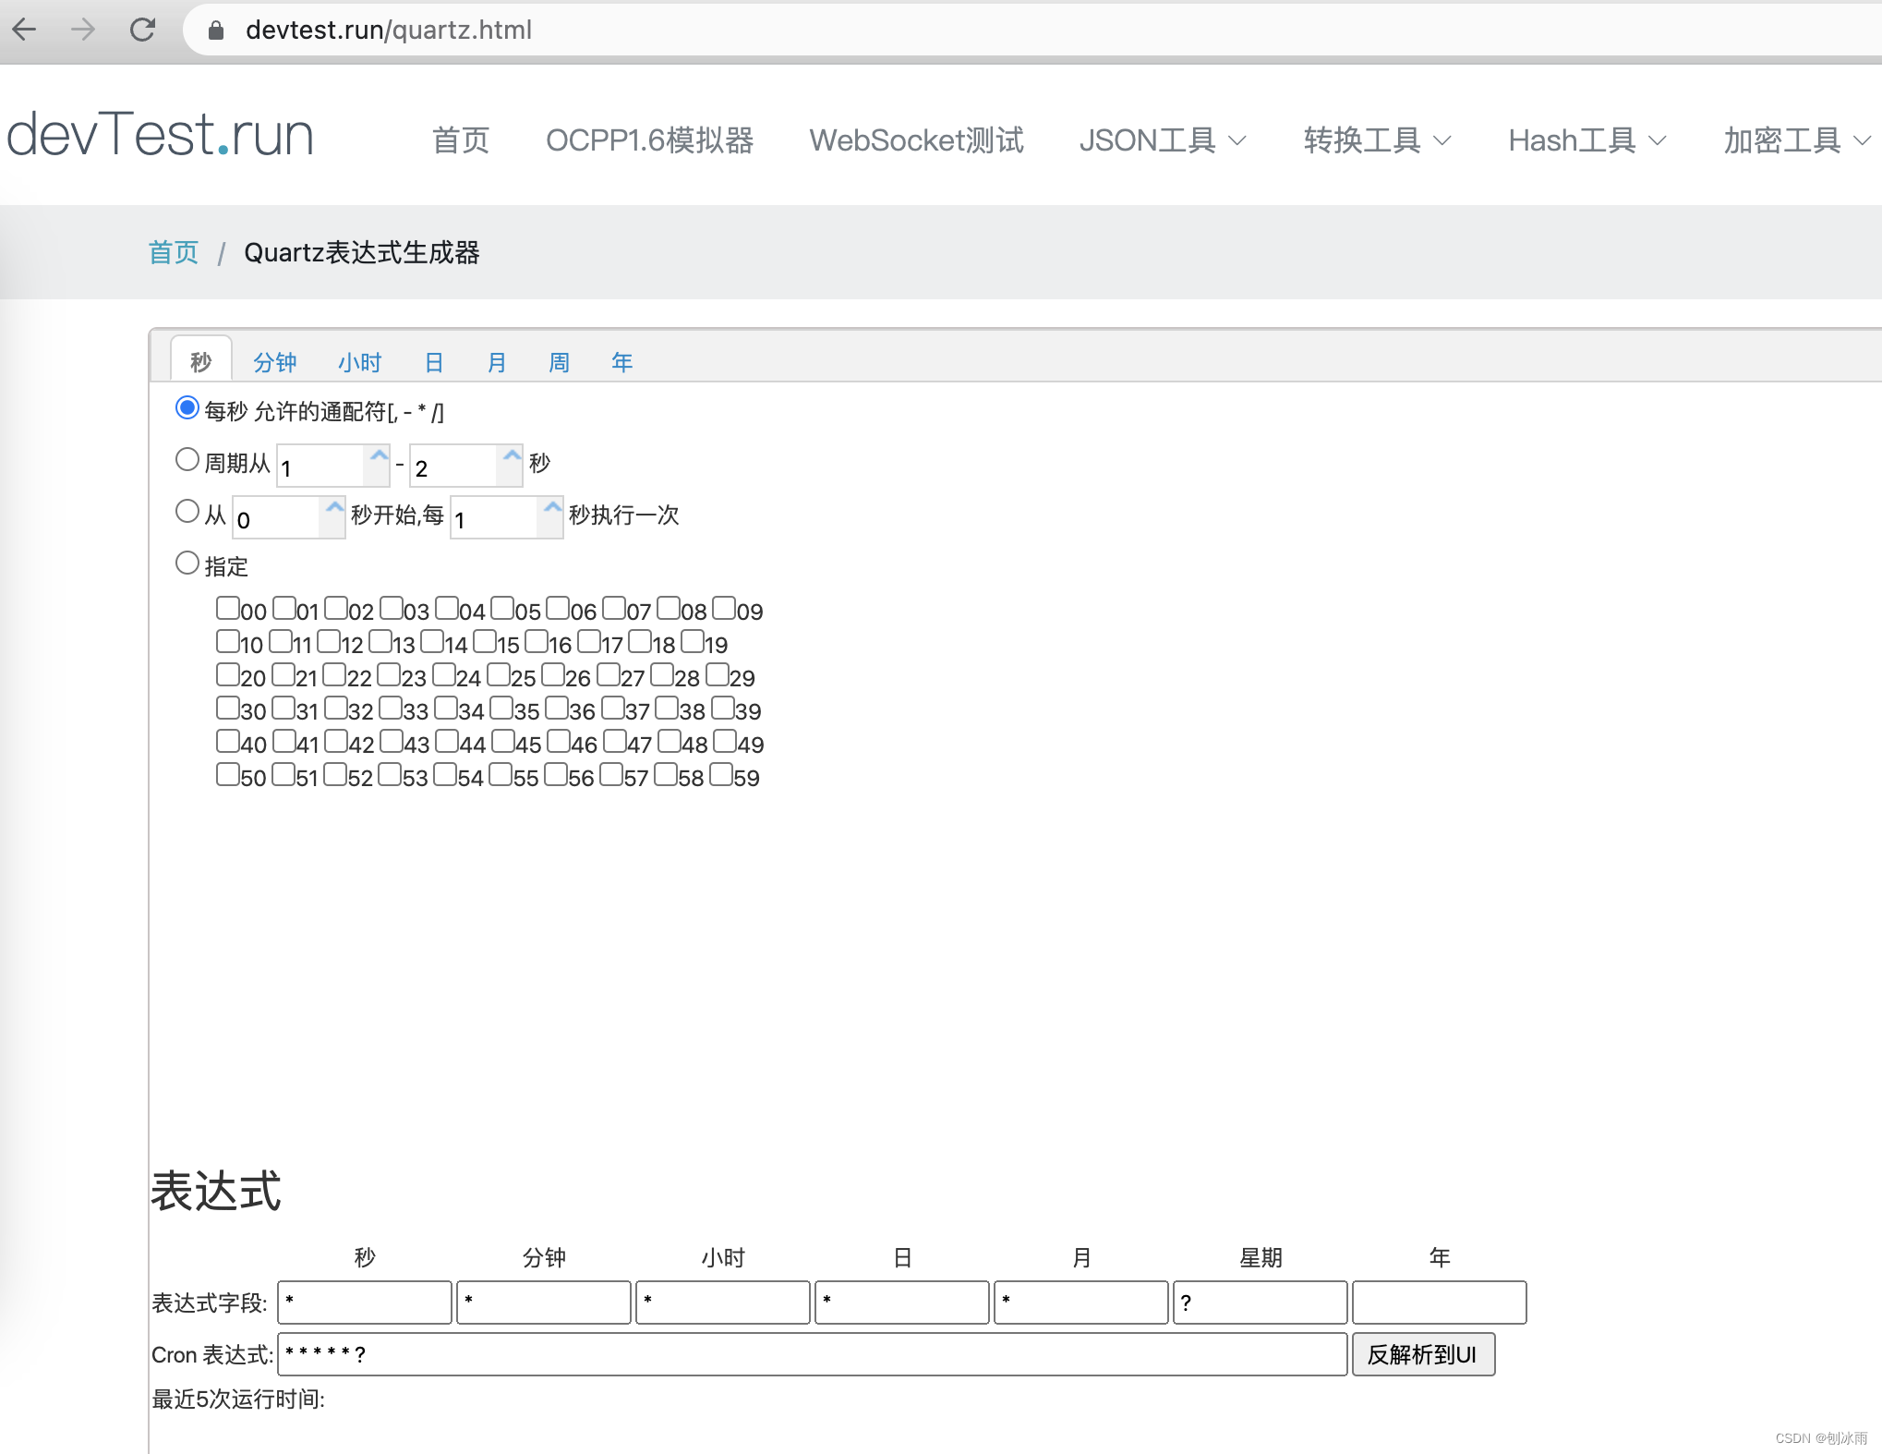The width and height of the screenshot is (1882, 1454).
Task: Reload the page with refresh icon
Action: point(142,30)
